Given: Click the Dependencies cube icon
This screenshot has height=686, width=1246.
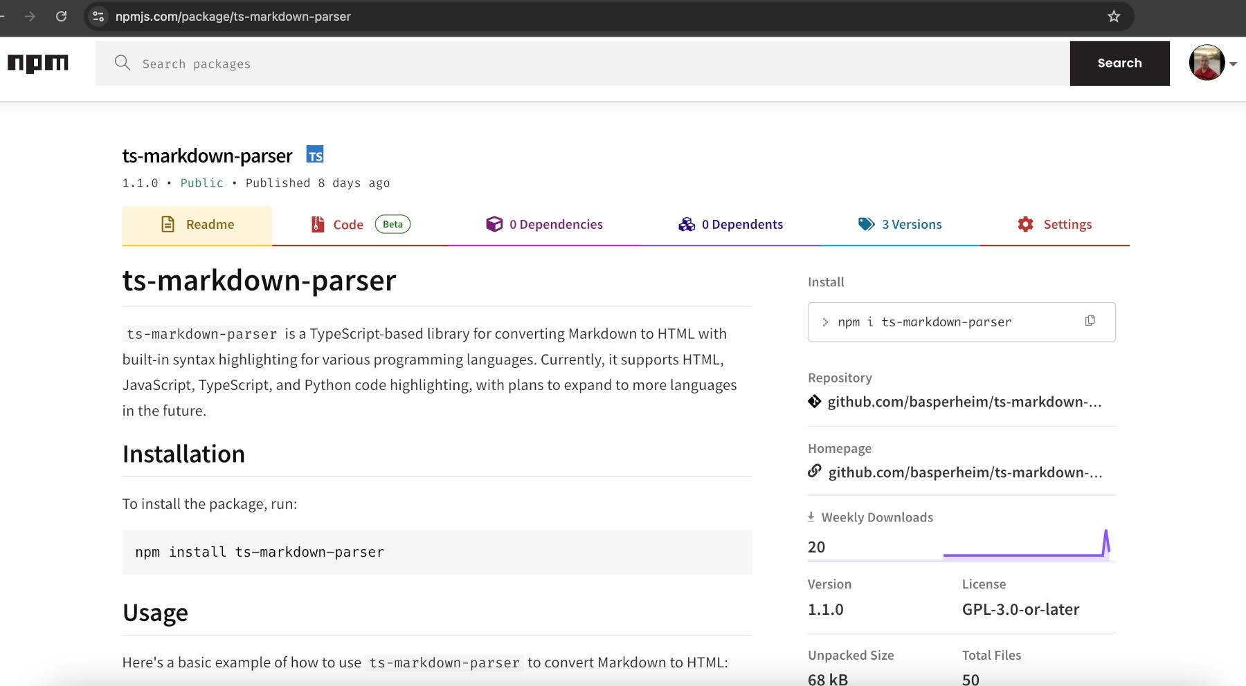Looking at the screenshot, I should point(494,224).
